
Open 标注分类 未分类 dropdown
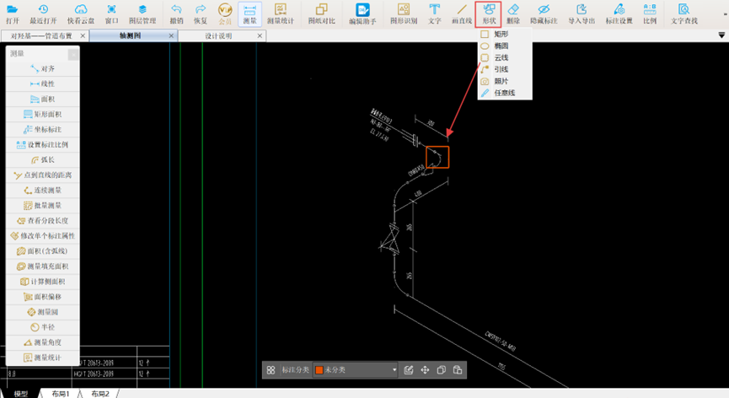pos(356,370)
